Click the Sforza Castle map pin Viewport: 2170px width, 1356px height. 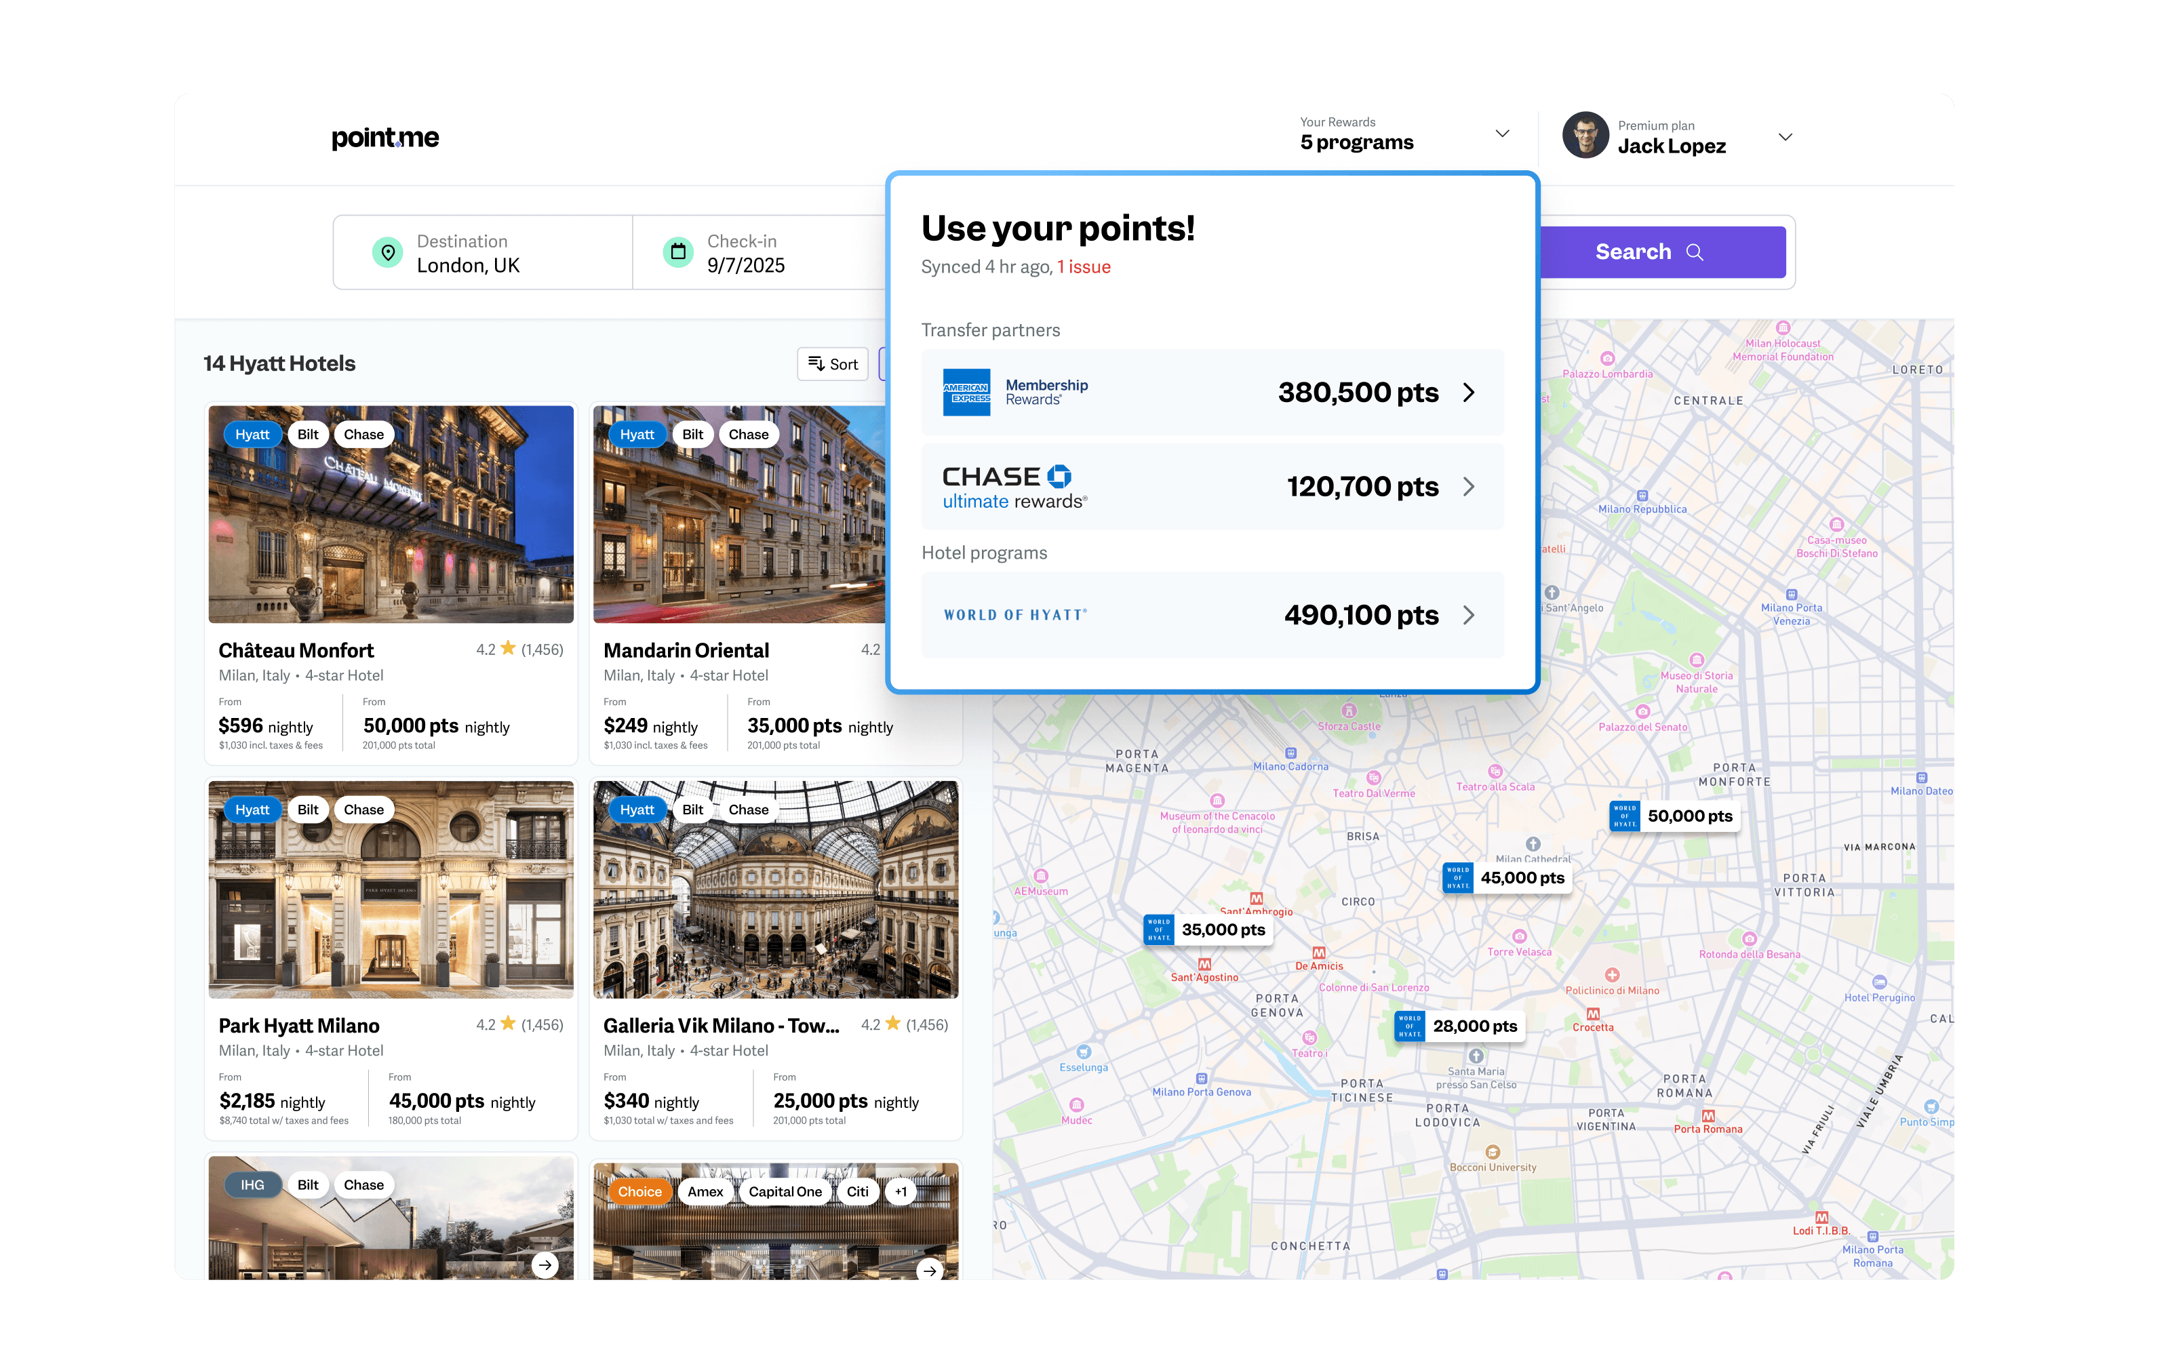[1349, 711]
